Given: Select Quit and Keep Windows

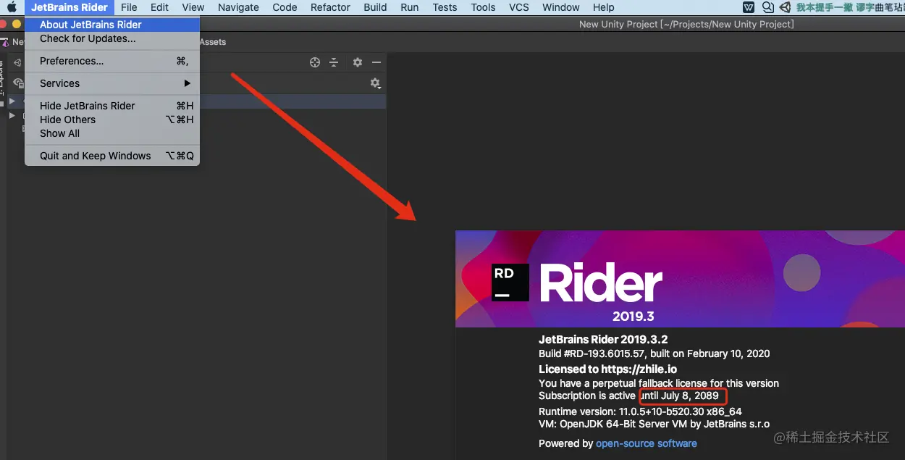Looking at the screenshot, I should coord(112,156).
